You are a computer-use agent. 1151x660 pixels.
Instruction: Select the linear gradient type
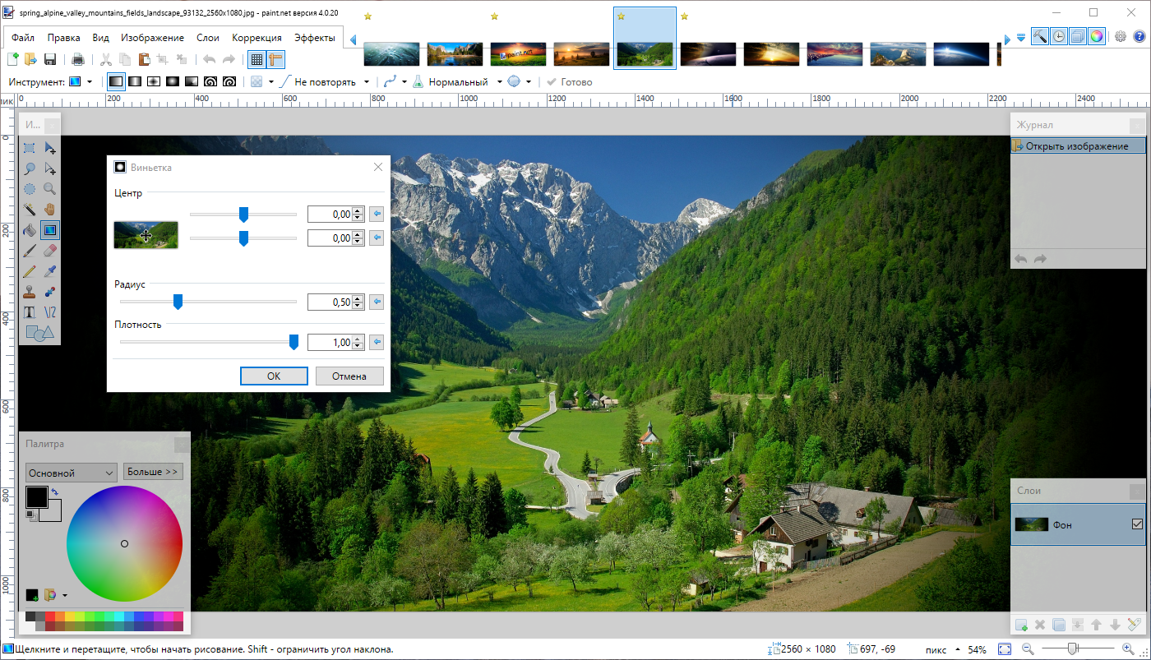point(116,82)
